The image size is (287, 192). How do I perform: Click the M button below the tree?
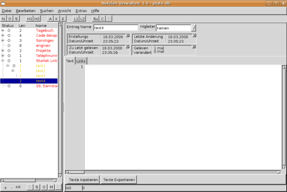51,187
